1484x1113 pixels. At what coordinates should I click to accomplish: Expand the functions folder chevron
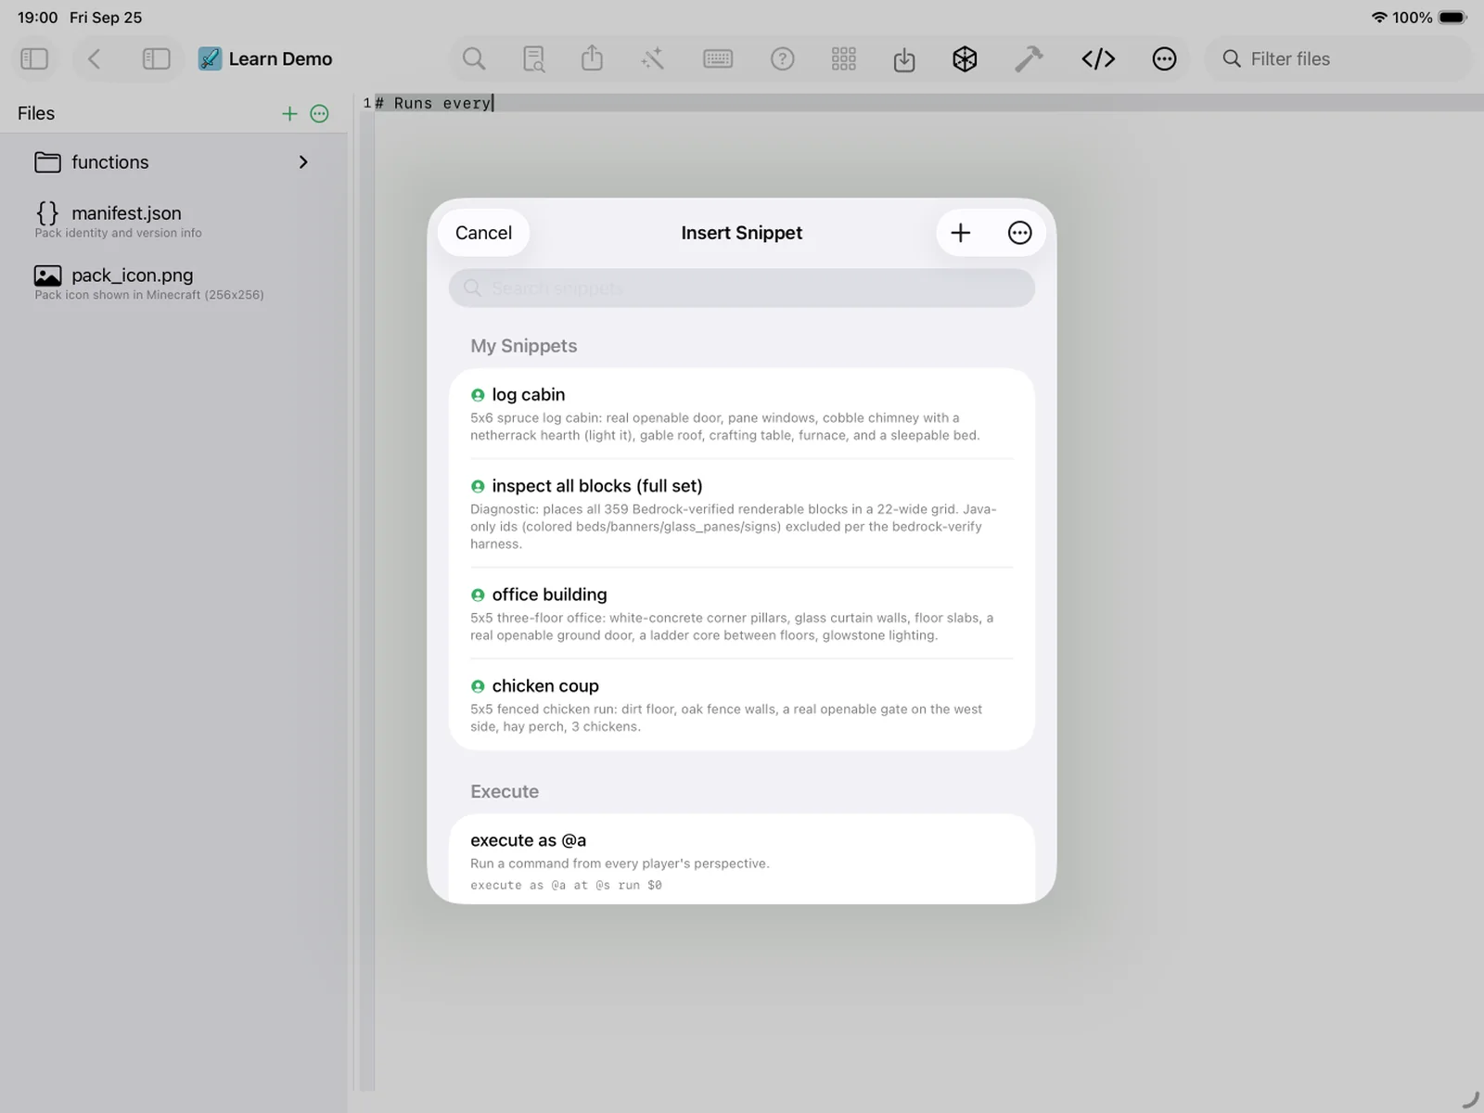pos(303,162)
